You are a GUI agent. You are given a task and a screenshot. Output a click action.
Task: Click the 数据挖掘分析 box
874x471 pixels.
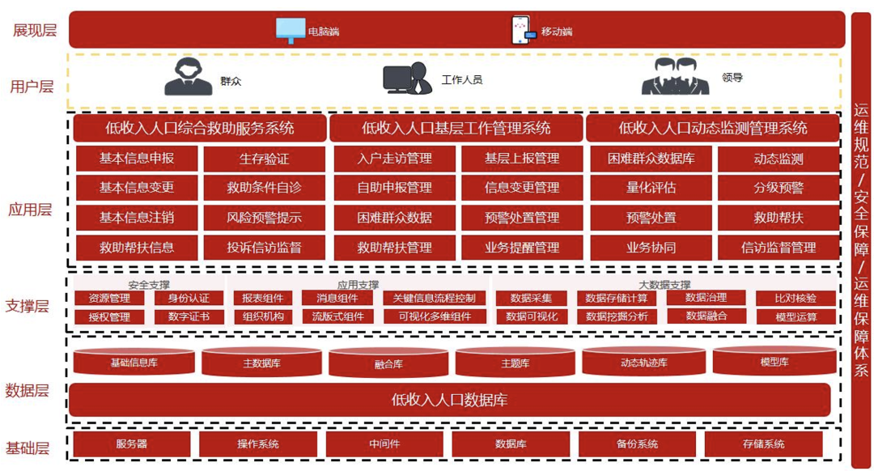tap(617, 316)
